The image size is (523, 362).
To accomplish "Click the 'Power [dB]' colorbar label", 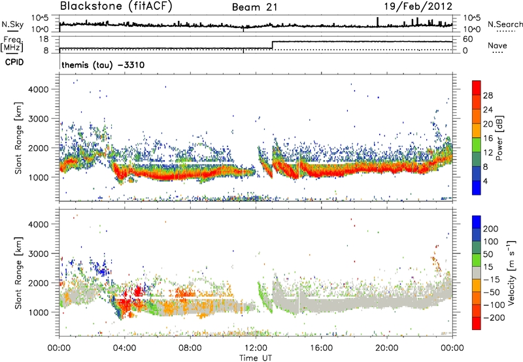I will coord(499,138).
